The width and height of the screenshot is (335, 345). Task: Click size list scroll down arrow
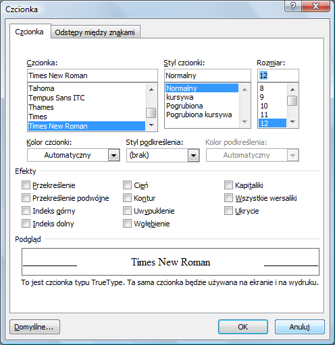pyautogui.click(x=292, y=122)
